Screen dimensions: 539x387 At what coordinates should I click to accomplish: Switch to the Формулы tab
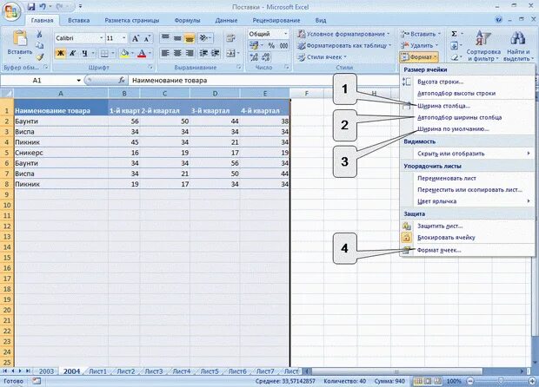point(187,20)
